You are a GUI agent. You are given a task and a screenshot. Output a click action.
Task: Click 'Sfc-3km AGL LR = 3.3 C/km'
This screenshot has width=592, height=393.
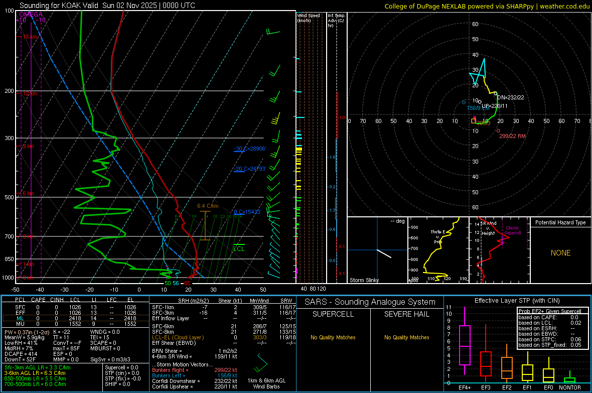38,368
